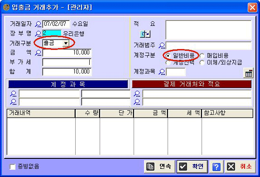Open ledger lookup beside 장부명 field
260x177 pixels.
point(38,34)
